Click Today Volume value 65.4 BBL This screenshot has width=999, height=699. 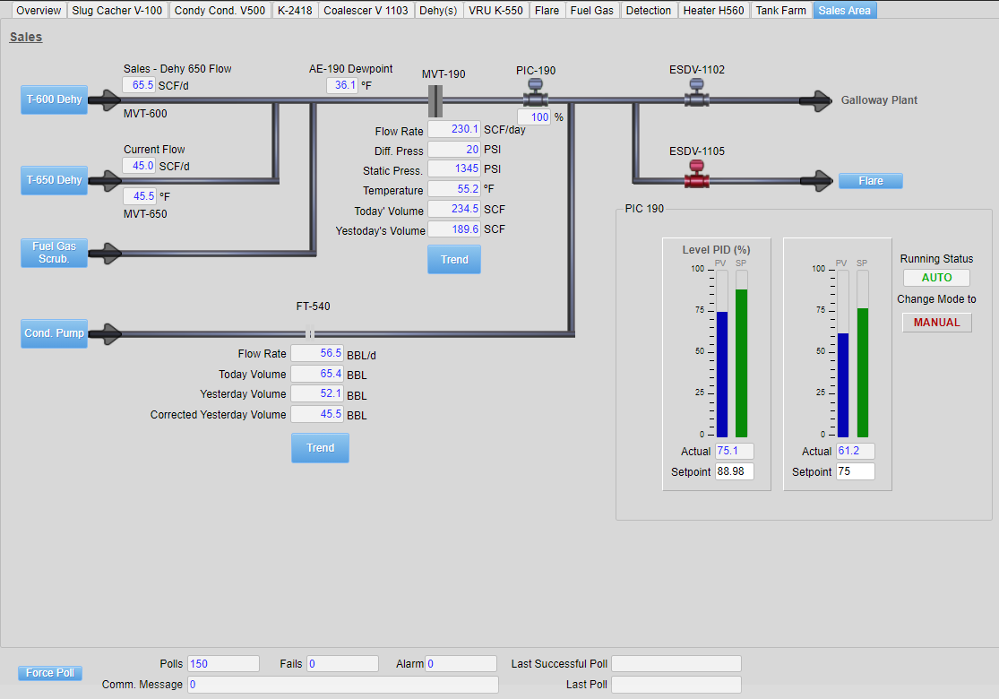click(x=317, y=374)
